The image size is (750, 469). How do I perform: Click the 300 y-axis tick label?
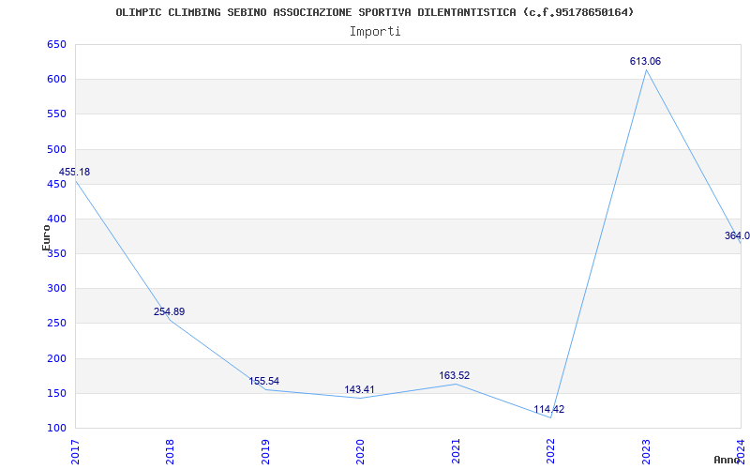56,289
